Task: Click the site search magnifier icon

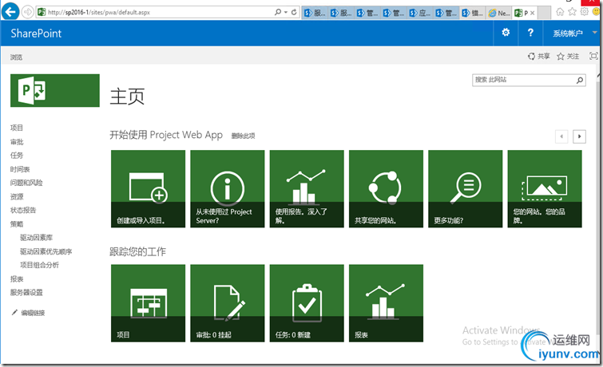Action: pos(580,80)
